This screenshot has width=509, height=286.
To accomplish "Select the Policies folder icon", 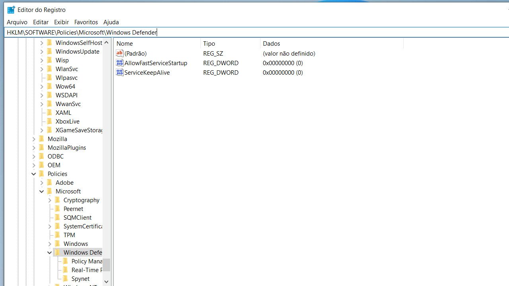I will tap(41, 174).
